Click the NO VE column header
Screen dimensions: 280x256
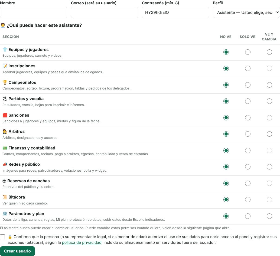pos(226,37)
